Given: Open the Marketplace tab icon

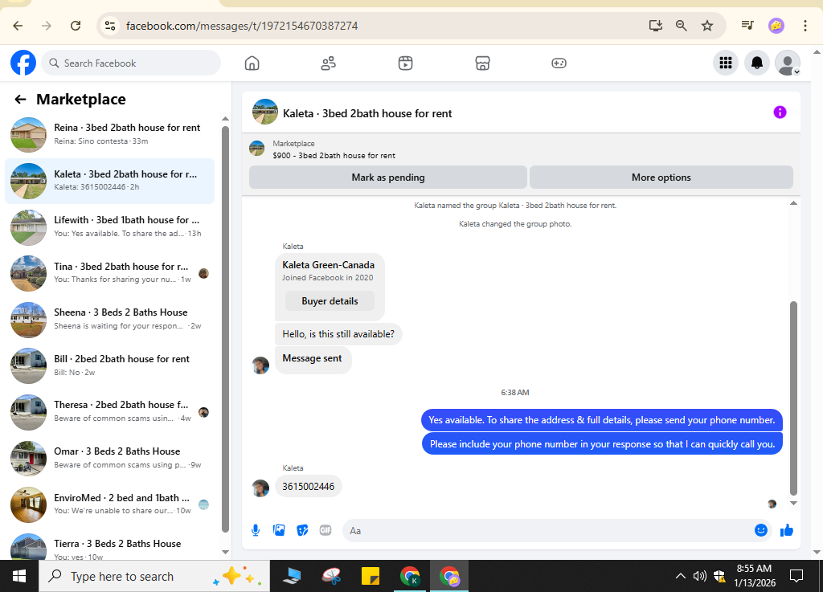Looking at the screenshot, I should point(482,63).
